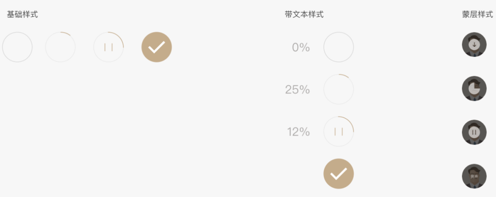The height and width of the screenshot is (197, 496).
Task: Select the 0% progress text label
Action: tap(301, 47)
